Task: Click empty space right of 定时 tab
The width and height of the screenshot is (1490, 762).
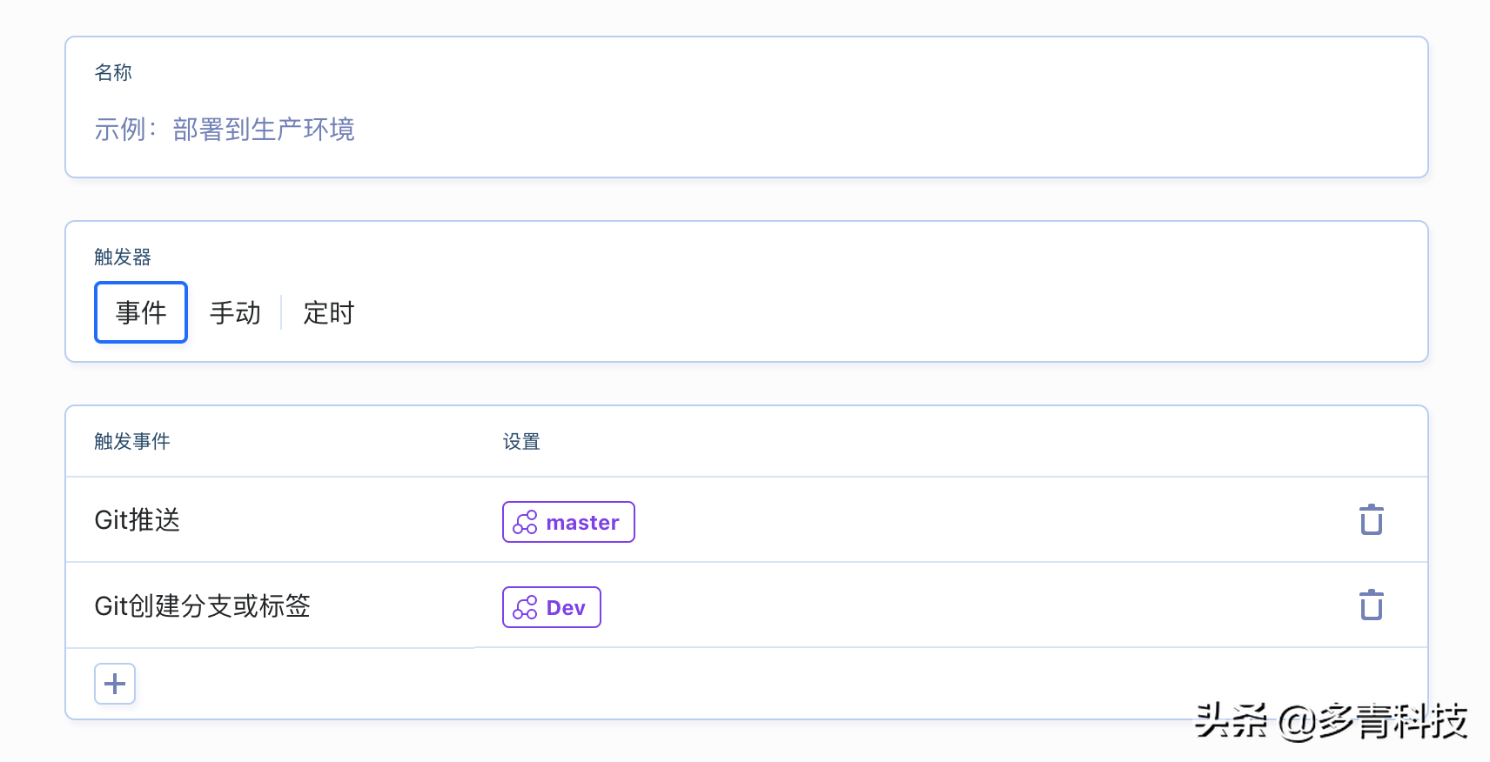Action: 783,312
